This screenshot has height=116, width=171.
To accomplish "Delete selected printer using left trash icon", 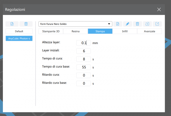I will point(26,24).
